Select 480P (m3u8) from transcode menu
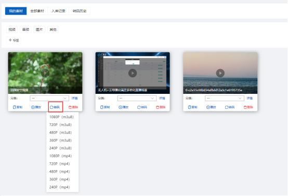The height and width of the screenshot is (196, 288). 62,132
